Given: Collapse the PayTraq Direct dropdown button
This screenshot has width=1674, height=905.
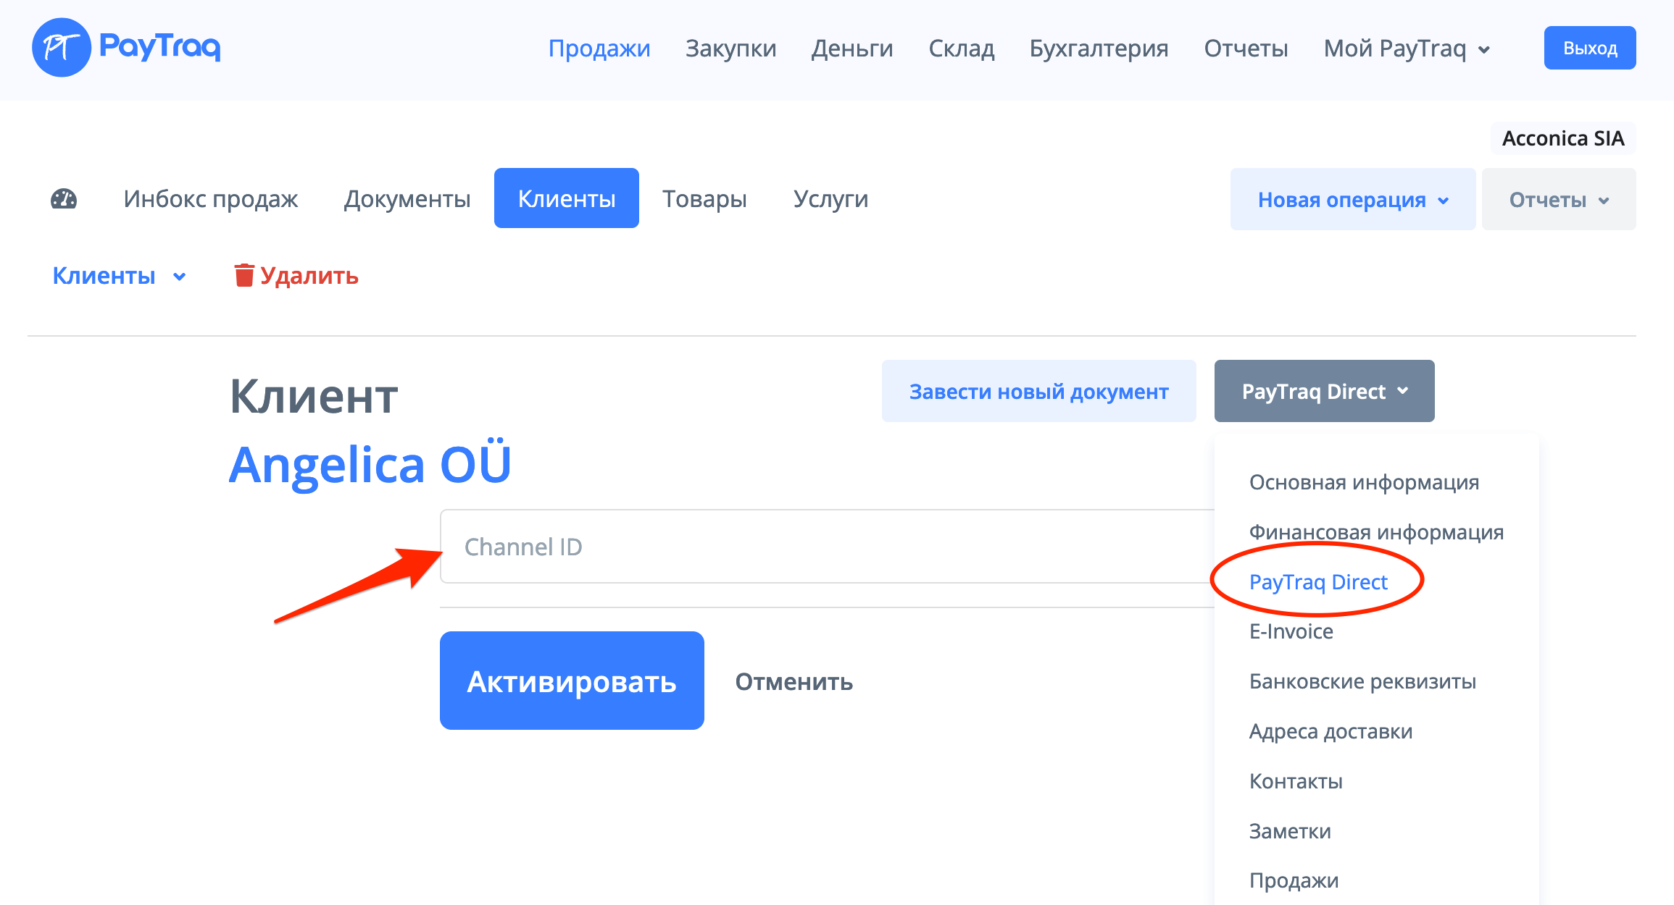Looking at the screenshot, I should pyautogui.click(x=1324, y=391).
